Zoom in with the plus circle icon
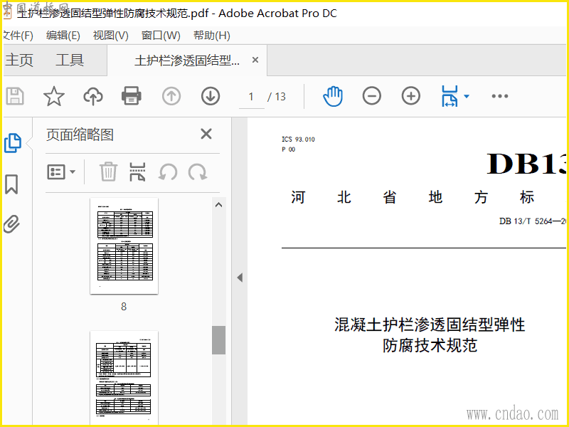 pos(411,96)
